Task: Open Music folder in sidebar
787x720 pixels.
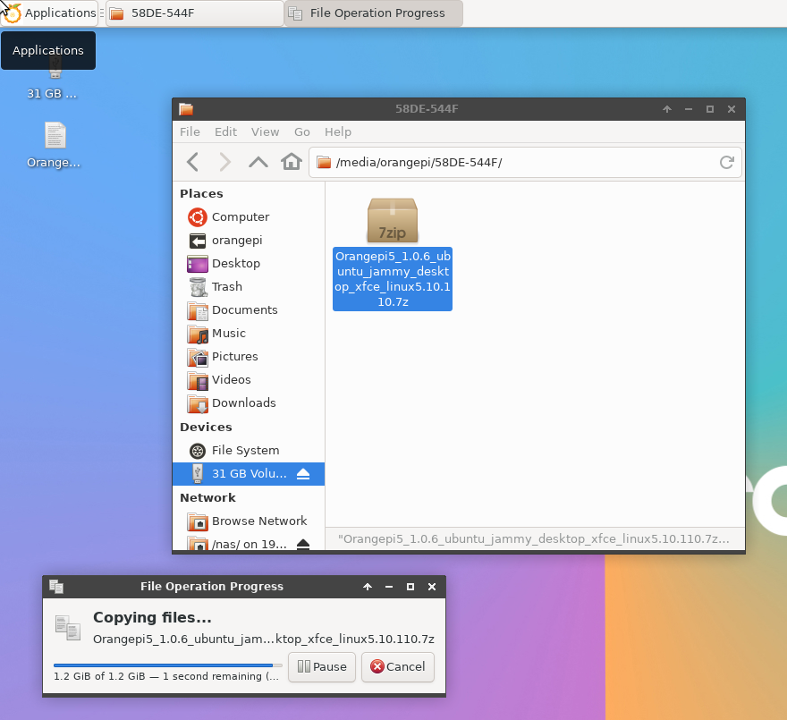Action: (x=249, y=333)
